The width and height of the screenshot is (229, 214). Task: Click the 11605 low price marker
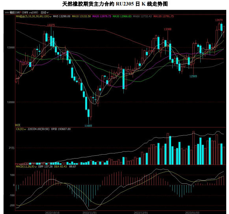88,125
